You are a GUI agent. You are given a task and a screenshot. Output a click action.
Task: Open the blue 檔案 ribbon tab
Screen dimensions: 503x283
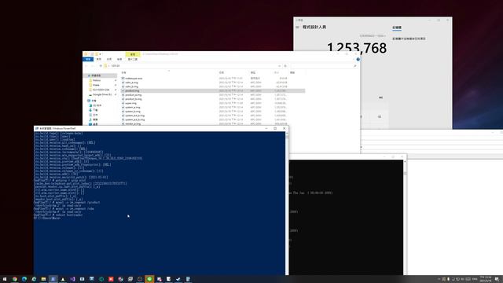coord(88,60)
